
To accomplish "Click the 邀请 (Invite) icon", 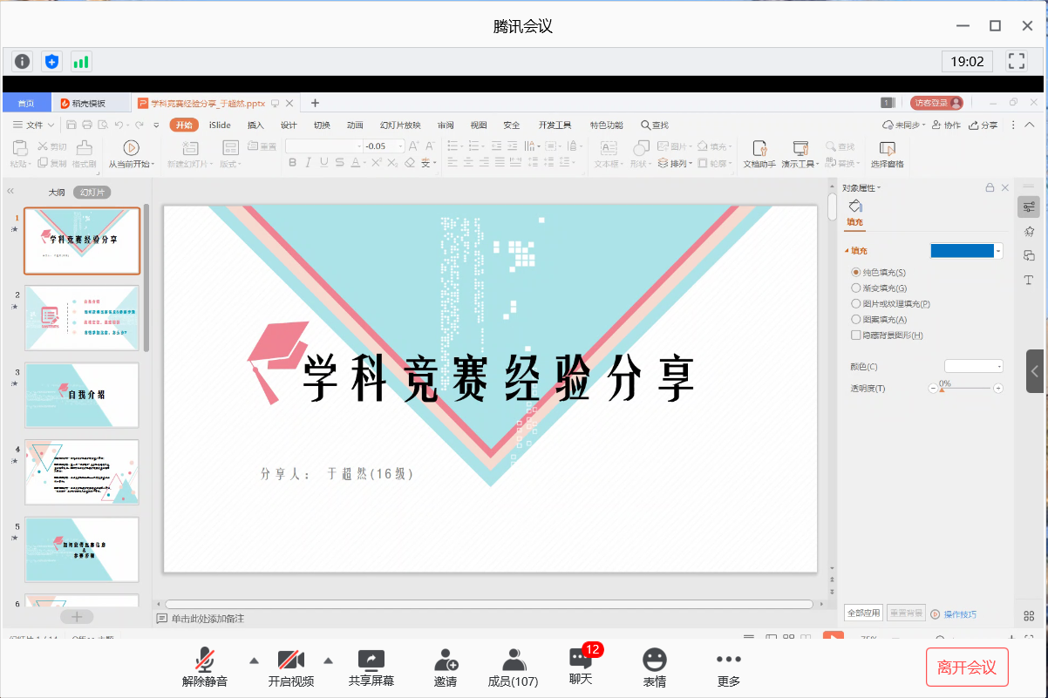I will [446, 667].
